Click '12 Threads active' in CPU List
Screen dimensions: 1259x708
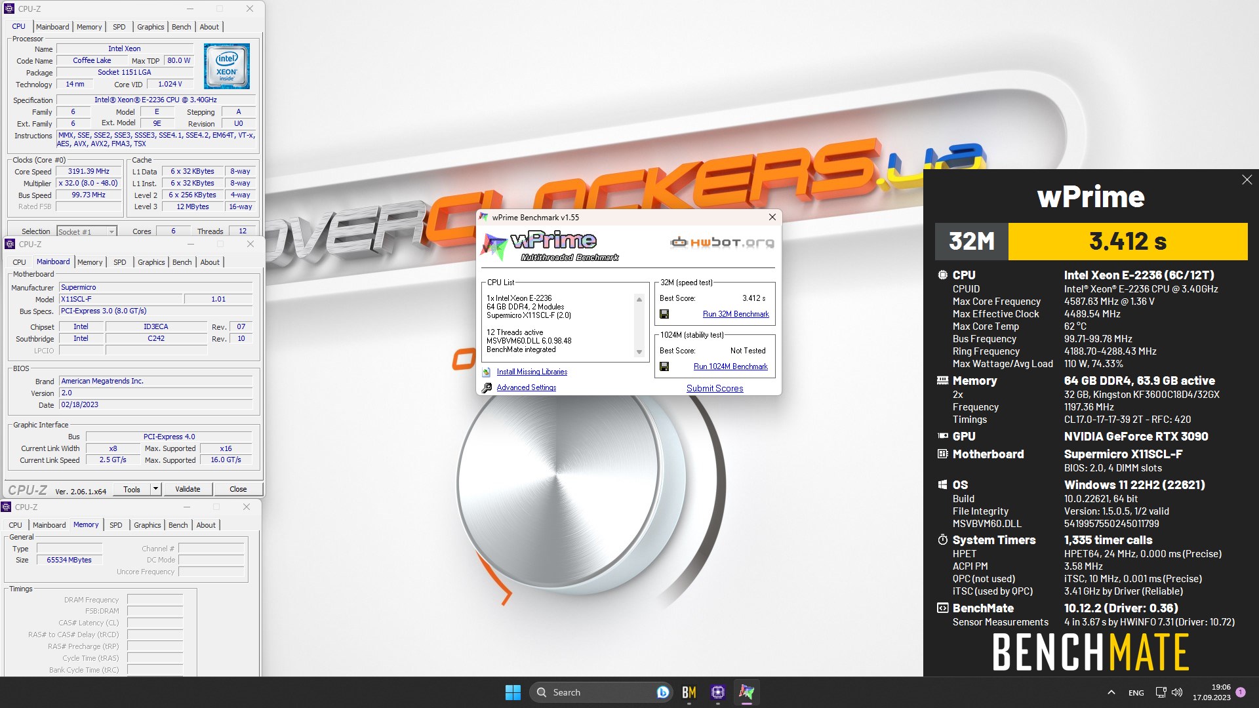[x=515, y=332]
